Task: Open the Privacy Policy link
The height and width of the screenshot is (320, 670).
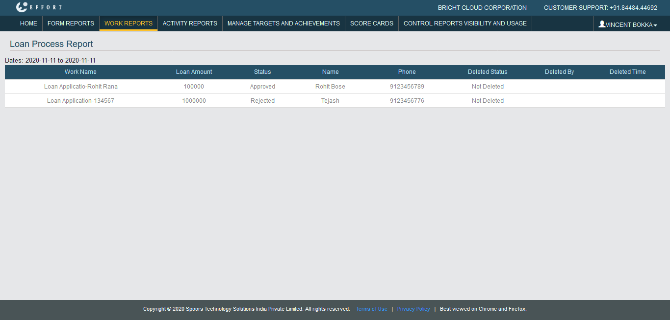Action: 413,309
